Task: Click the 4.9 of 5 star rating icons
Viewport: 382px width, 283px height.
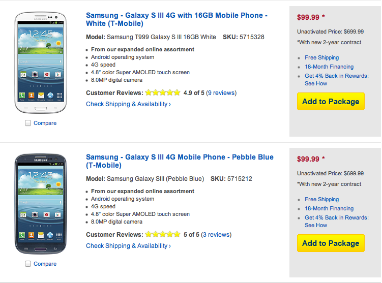Action: [x=163, y=93]
